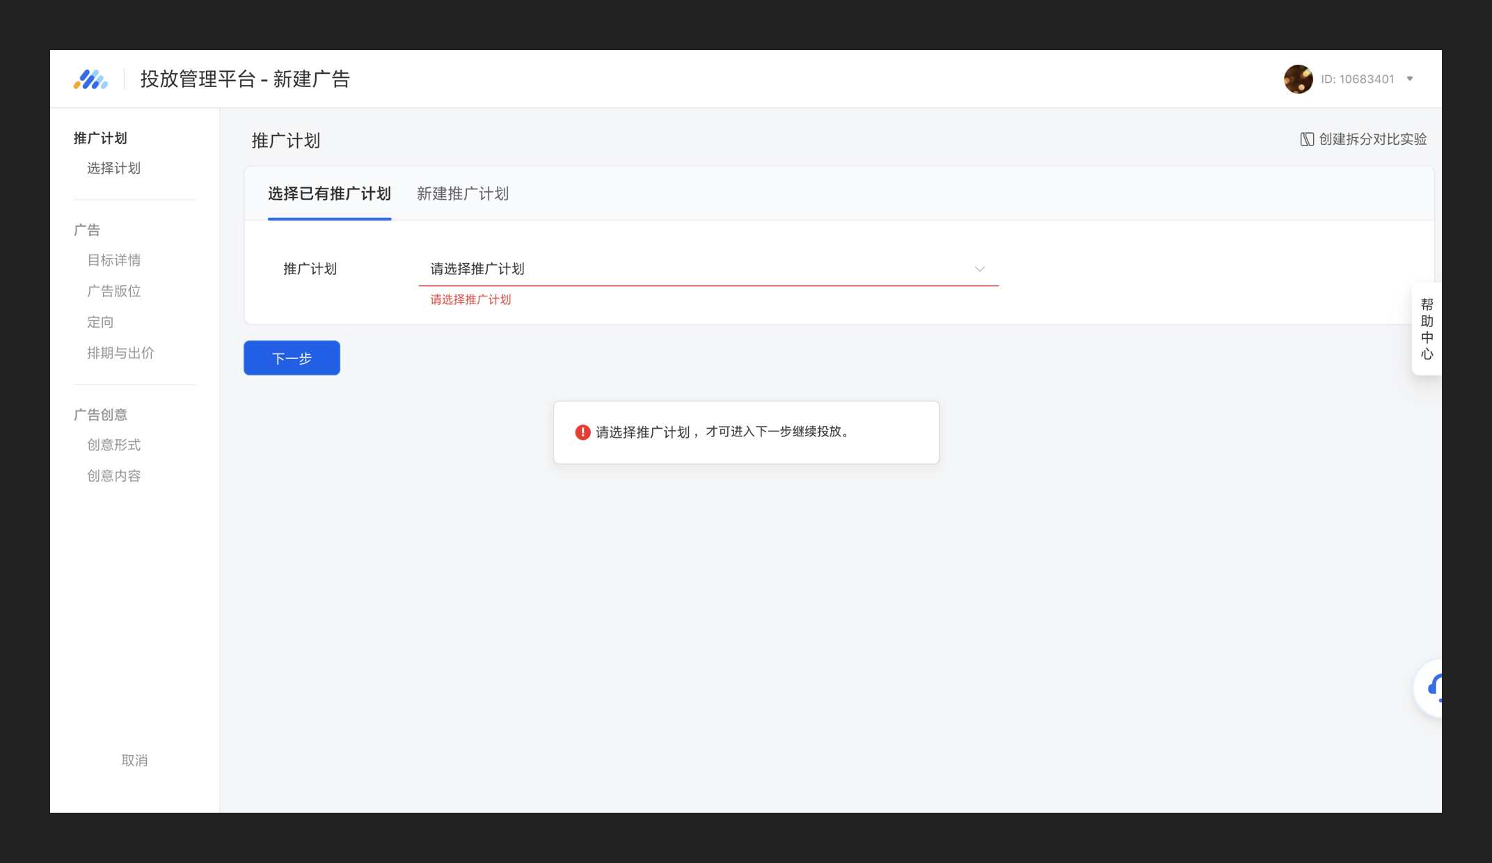Open 创意形式 in sidebar
This screenshot has height=863, width=1492.
click(x=113, y=445)
